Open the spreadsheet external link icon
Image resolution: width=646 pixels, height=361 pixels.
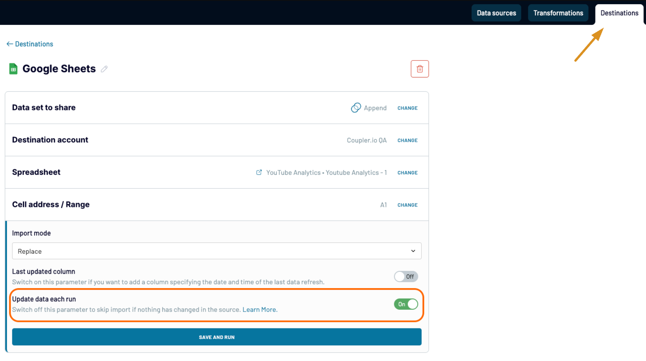pyautogui.click(x=259, y=172)
